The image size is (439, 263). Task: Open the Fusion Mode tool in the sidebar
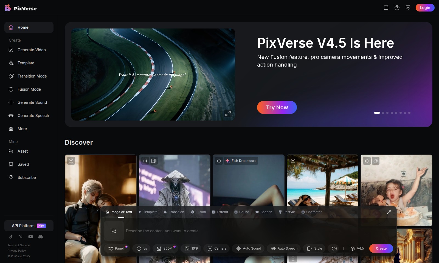29,89
